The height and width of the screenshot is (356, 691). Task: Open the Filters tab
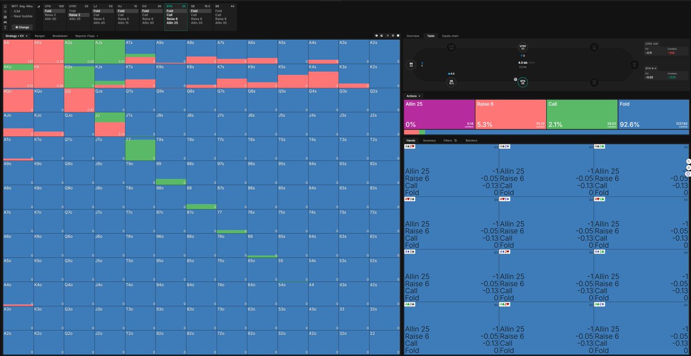tap(447, 140)
